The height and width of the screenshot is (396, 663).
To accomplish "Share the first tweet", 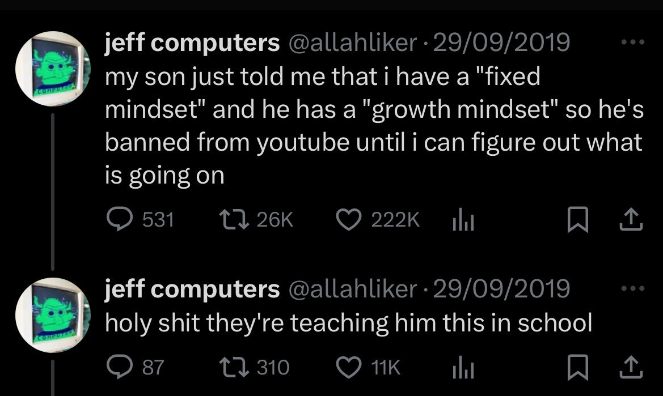I will tap(631, 220).
